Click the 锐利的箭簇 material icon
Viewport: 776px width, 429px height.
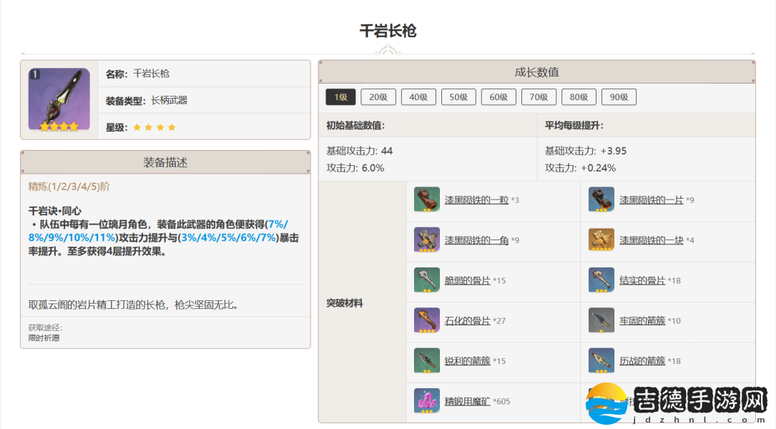[427, 360]
